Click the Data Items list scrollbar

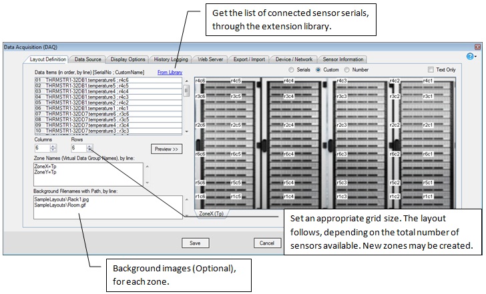[x=186, y=105]
